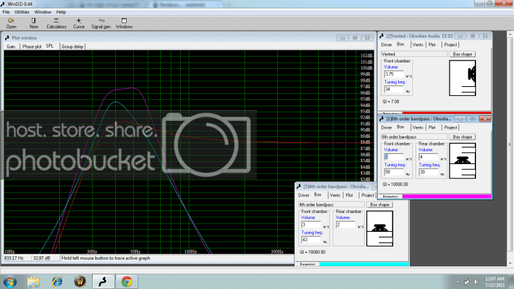
Task: Click the Windows Start button
Action: 10,282
